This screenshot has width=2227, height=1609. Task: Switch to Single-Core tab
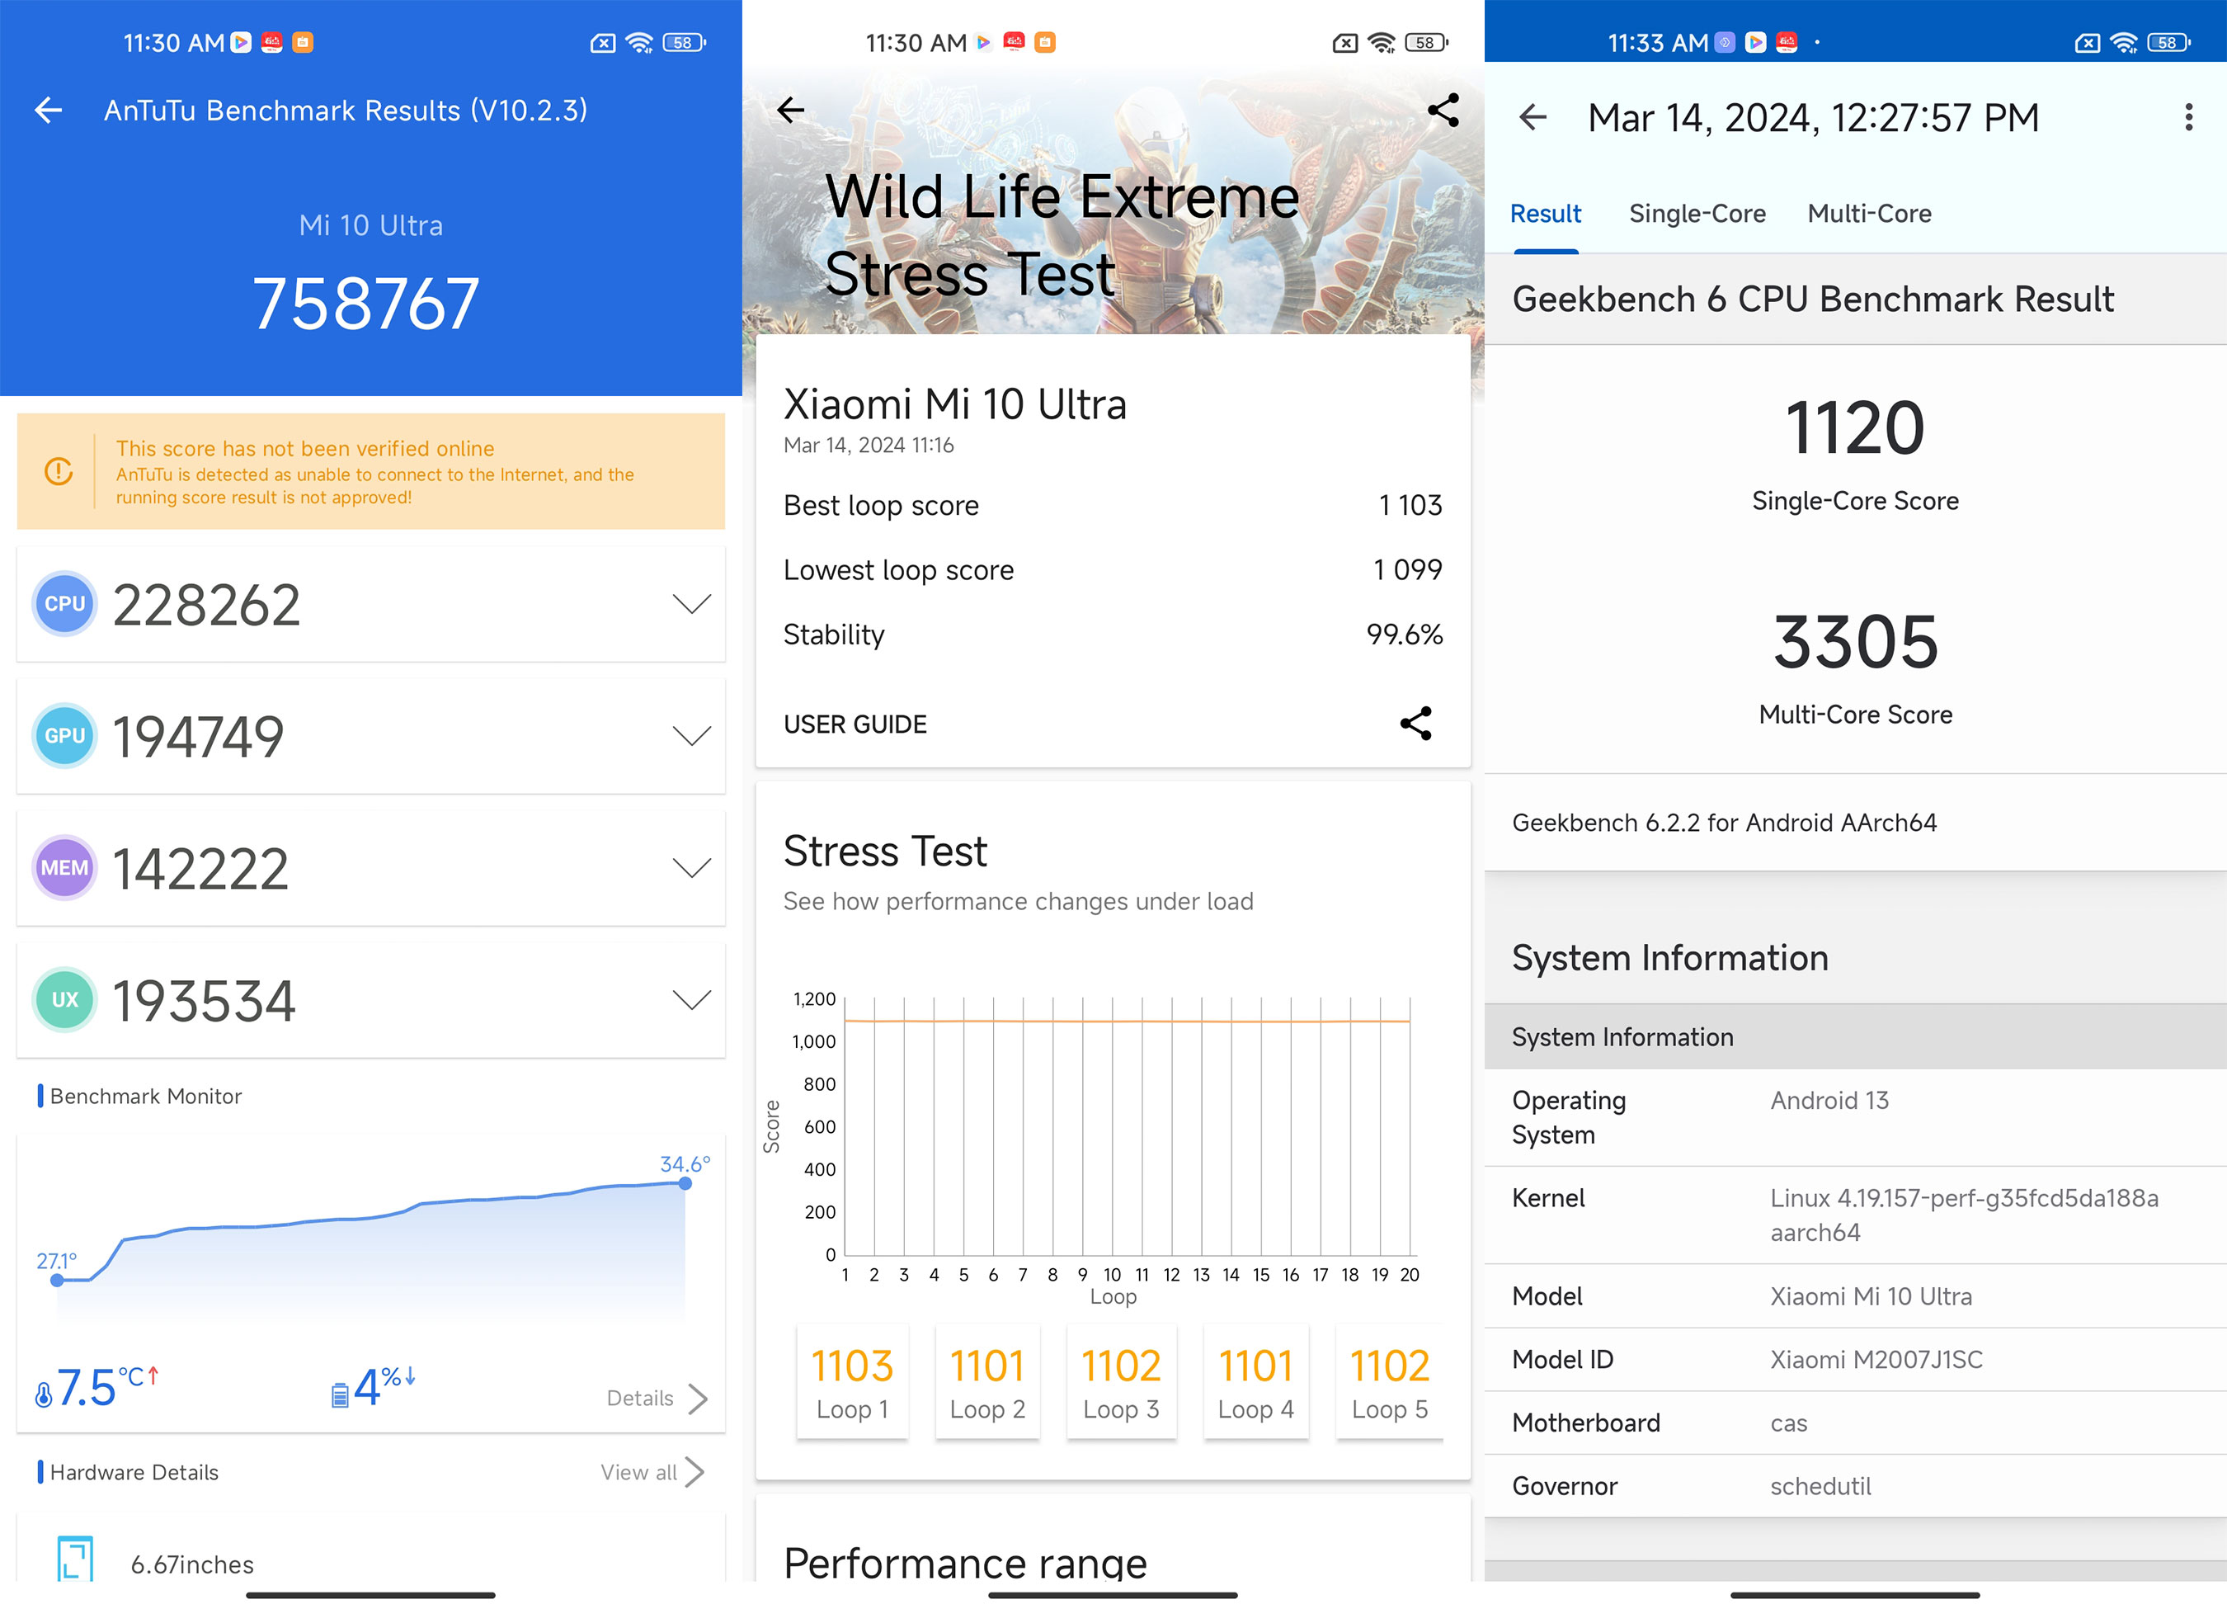pyautogui.click(x=1697, y=213)
